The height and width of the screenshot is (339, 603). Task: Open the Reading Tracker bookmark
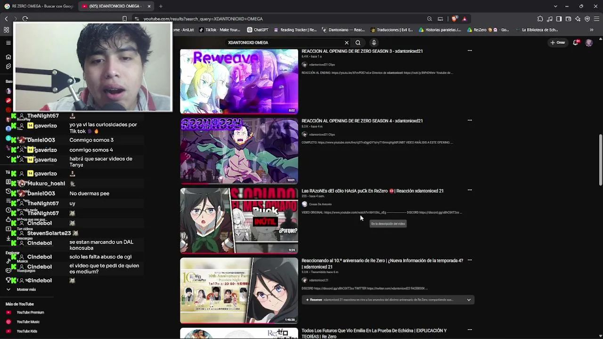coord(295,30)
